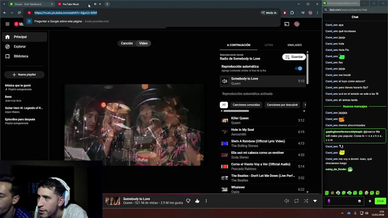Select the SIMILARES tab

tap(294, 45)
